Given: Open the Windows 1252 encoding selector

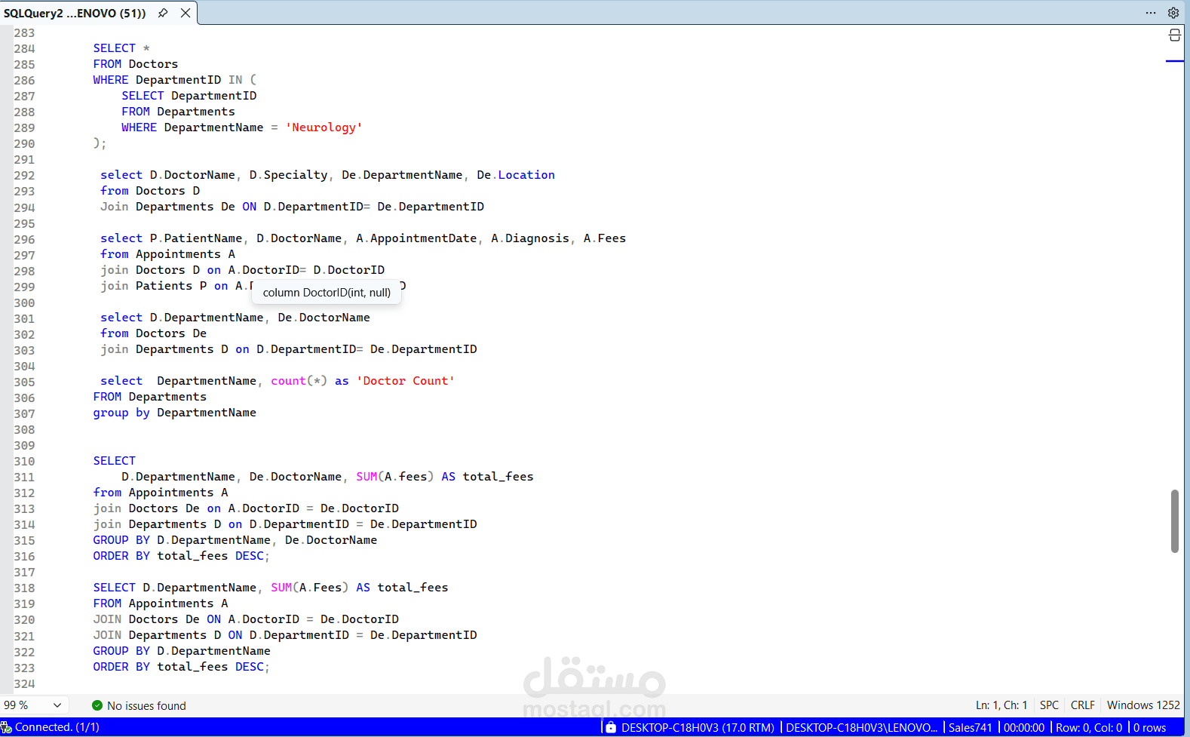Looking at the screenshot, I should coord(1143,705).
